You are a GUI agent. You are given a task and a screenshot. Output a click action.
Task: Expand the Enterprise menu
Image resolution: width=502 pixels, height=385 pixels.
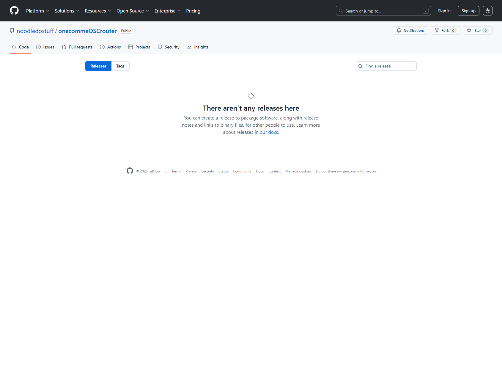pyautogui.click(x=167, y=11)
